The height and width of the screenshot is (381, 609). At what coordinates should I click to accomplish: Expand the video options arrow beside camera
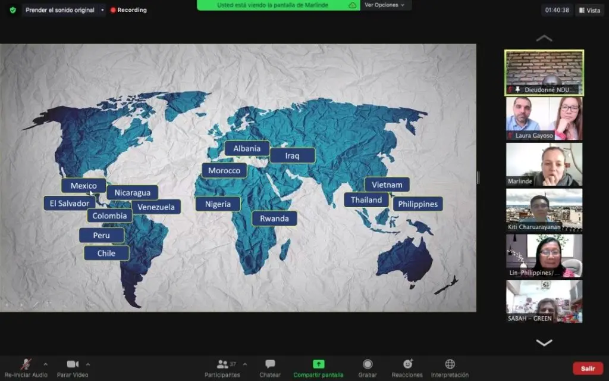[88, 364]
